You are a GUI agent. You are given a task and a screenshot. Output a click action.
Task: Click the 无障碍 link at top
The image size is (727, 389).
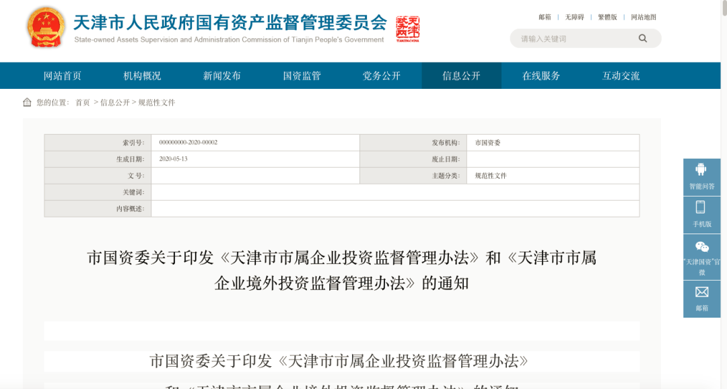pyautogui.click(x=574, y=17)
